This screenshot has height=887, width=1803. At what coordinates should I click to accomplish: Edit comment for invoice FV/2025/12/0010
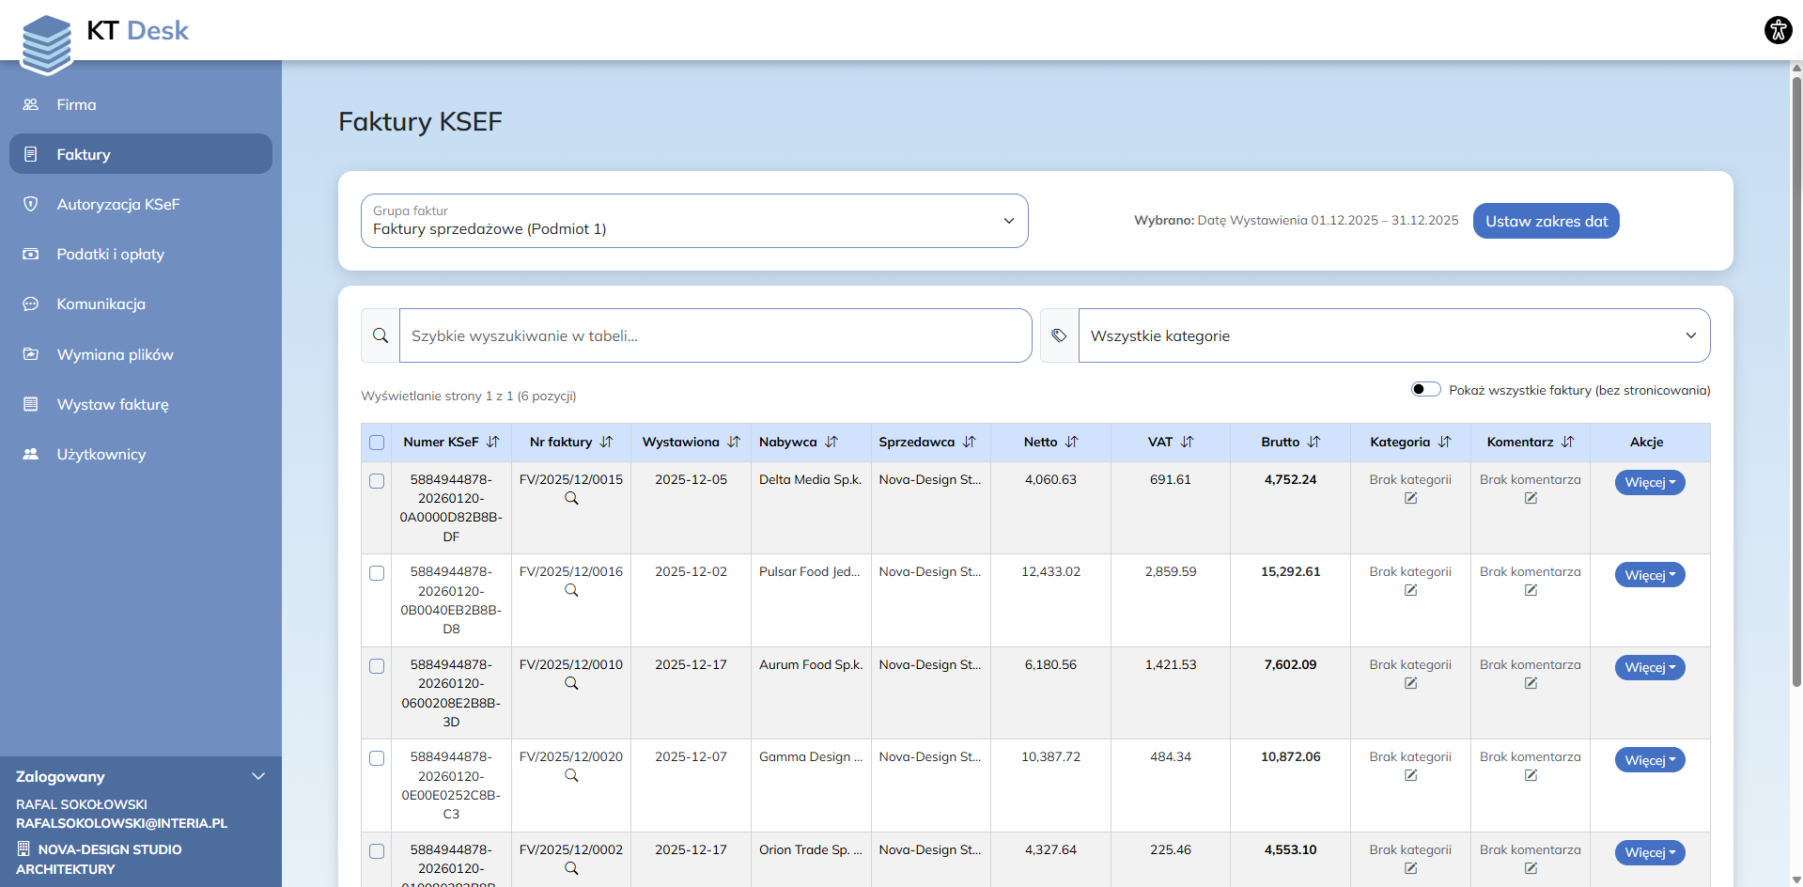(1531, 684)
